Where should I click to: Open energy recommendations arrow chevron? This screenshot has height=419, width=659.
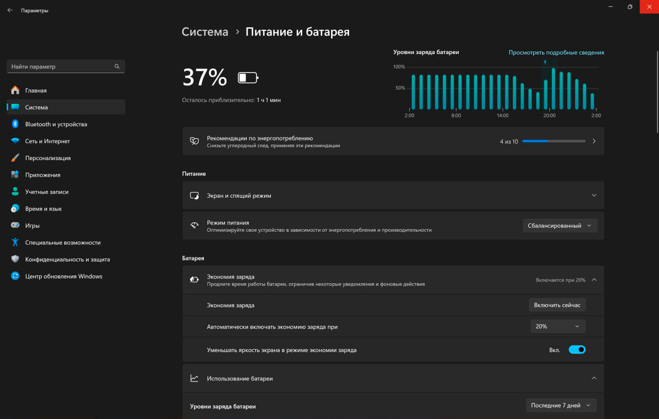click(x=594, y=141)
